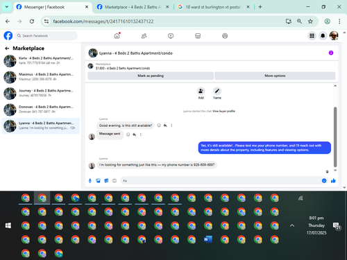Record a voice clip with microphone icon
This screenshot has width=347, height=260.
(x=90, y=181)
